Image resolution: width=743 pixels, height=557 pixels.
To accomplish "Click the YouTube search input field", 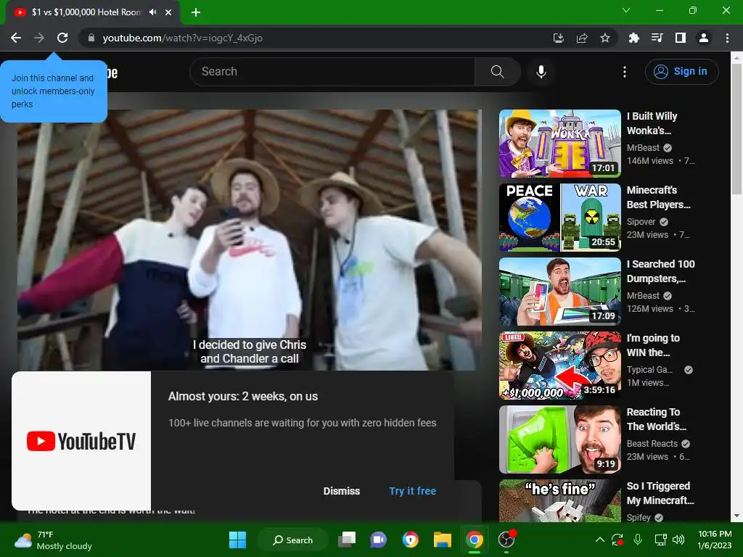I will [332, 72].
